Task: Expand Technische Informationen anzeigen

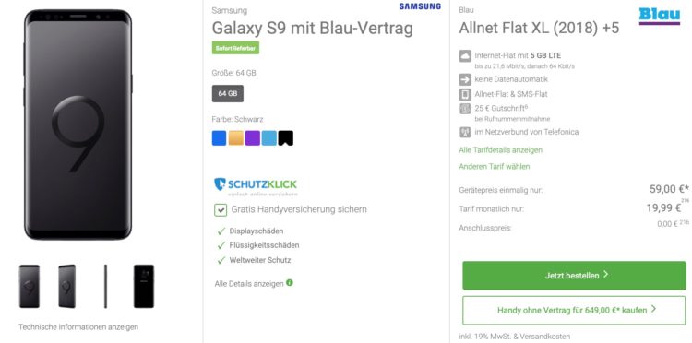Action: pos(78,327)
